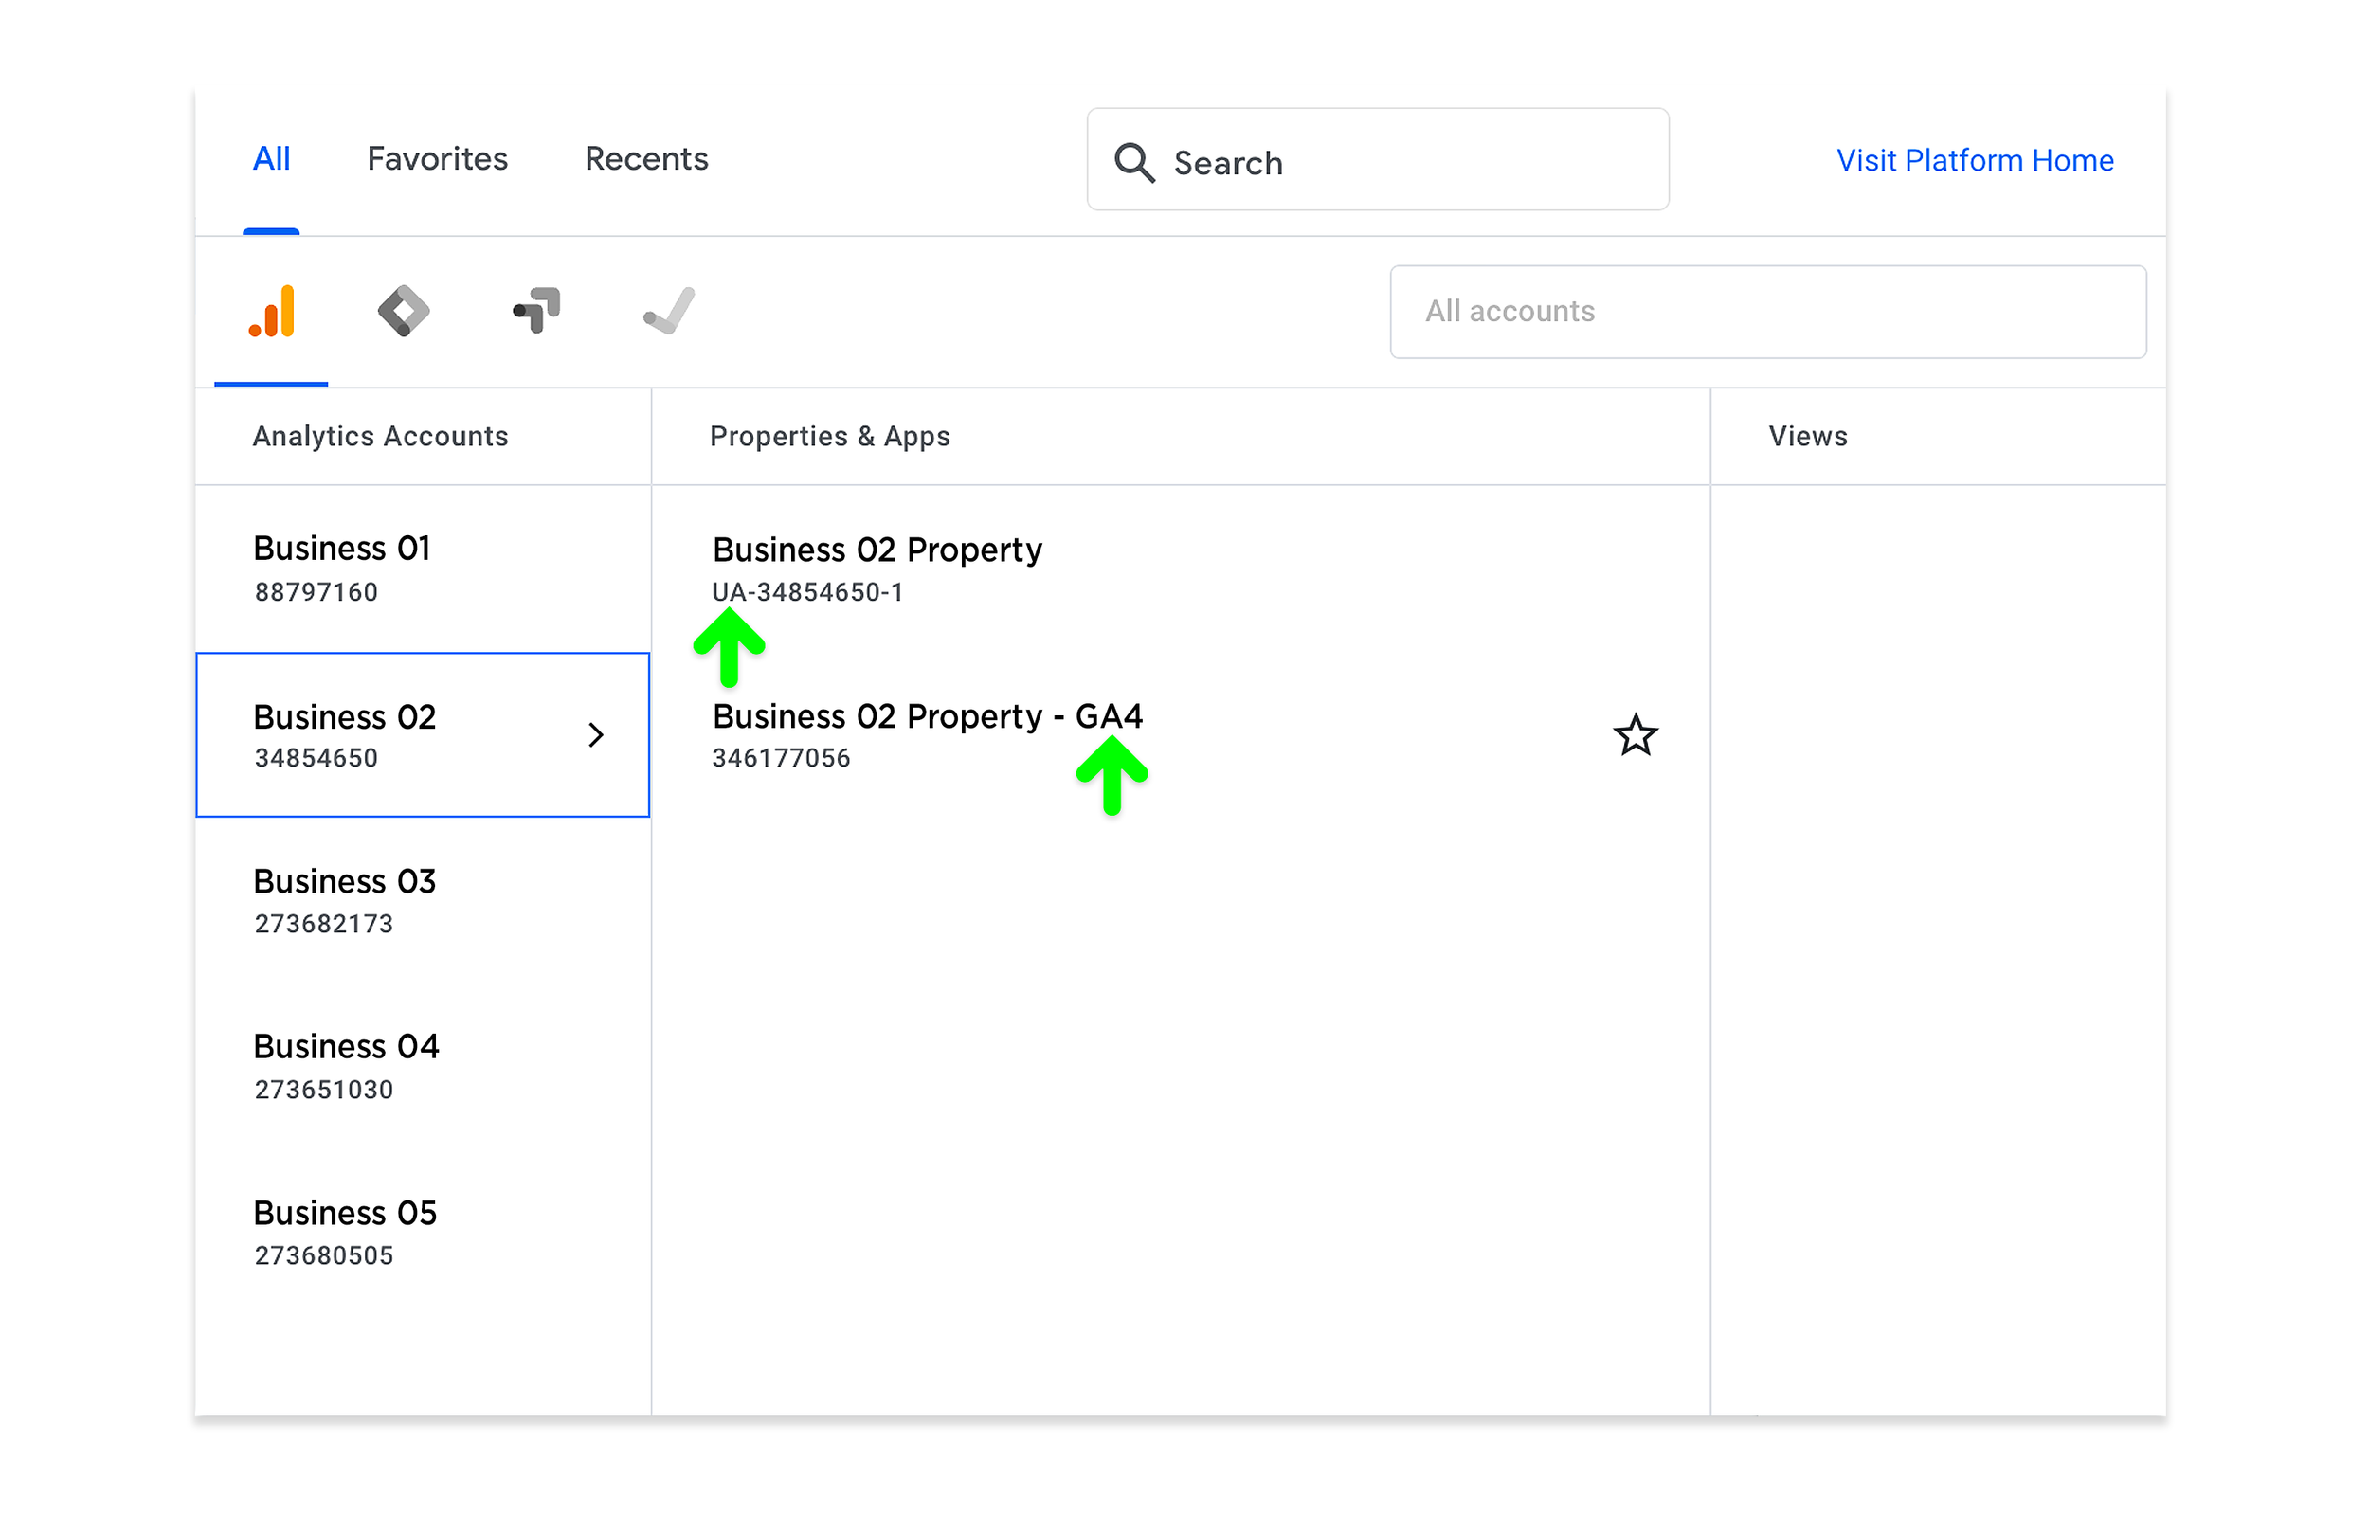2369x1516 pixels.
Task: Expand Business 02 account chevron arrow
Action: [x=595, y=735]
